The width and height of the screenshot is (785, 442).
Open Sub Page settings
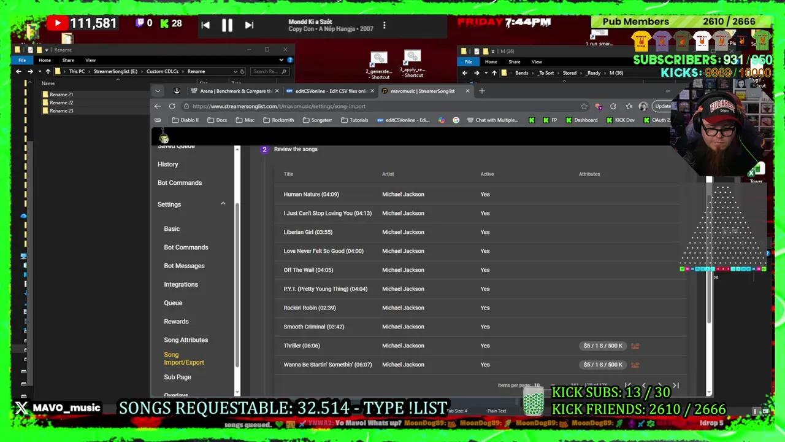click(x=177, y=377)
